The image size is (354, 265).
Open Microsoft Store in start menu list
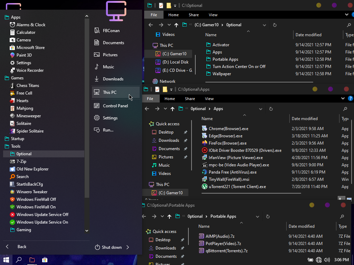(x=27, y=48)
